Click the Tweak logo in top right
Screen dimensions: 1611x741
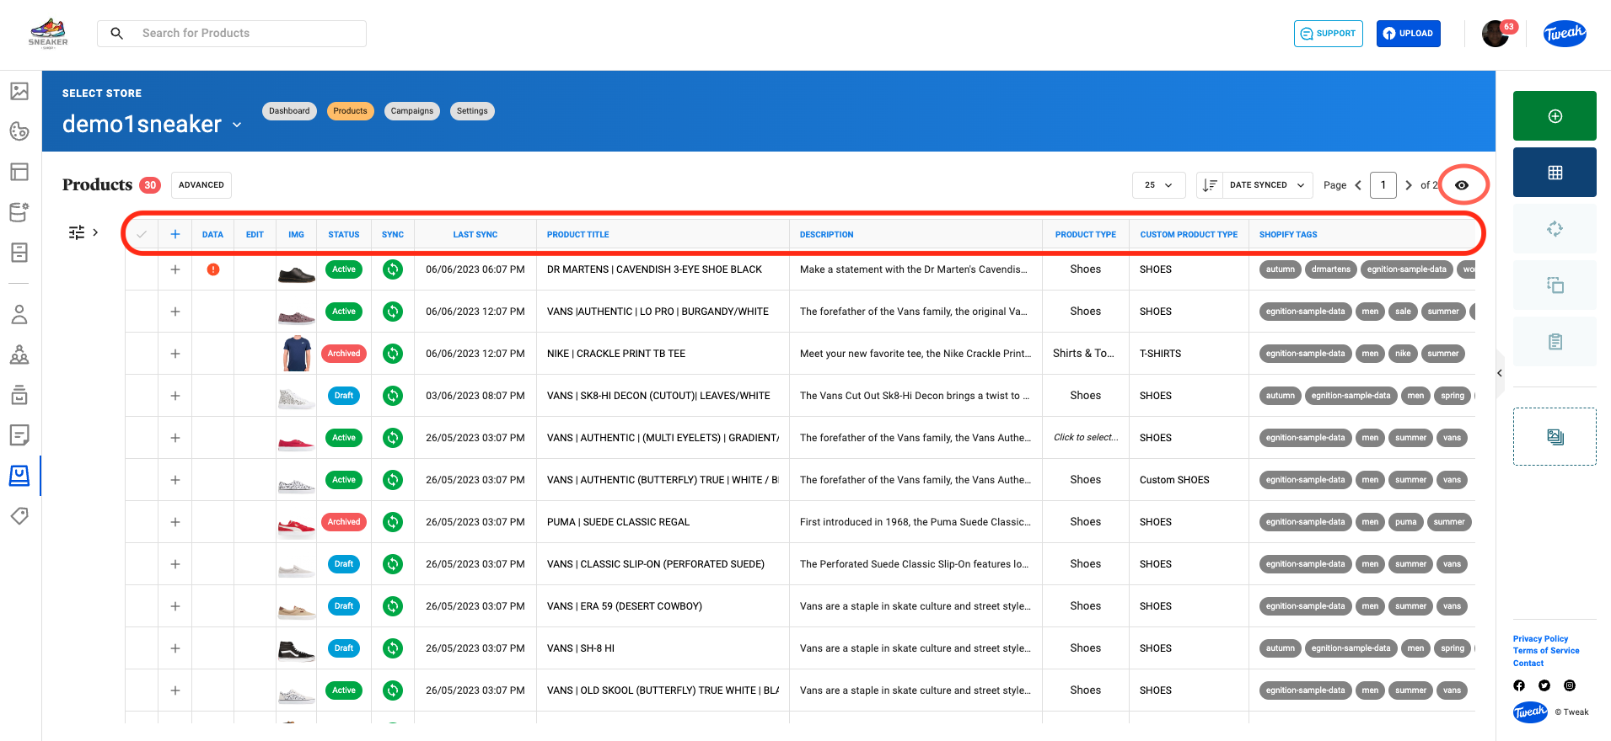pos(1565,34)
